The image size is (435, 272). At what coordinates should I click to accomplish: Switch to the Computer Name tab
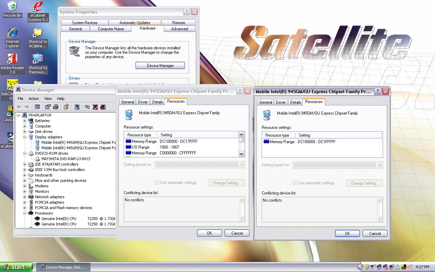[x=111, y=29]
